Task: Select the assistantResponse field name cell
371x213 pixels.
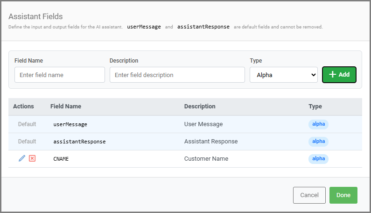Action: pyautogui.click(x=79, y=142)
